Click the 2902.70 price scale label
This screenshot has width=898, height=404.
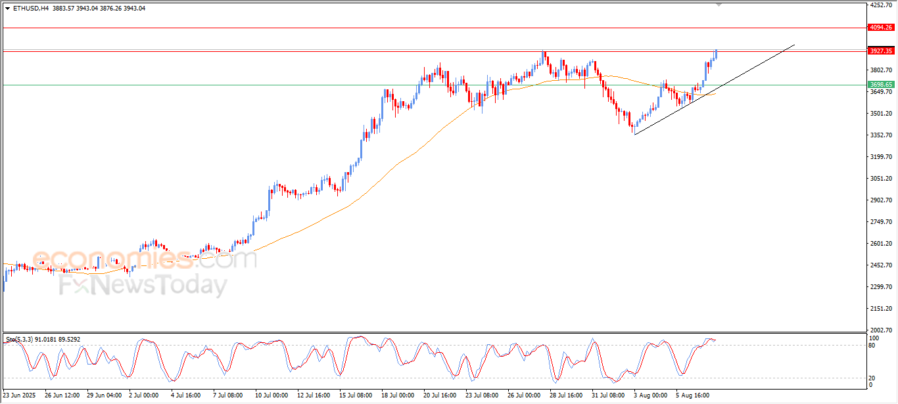pyautogui.click(x=881, y=200)
